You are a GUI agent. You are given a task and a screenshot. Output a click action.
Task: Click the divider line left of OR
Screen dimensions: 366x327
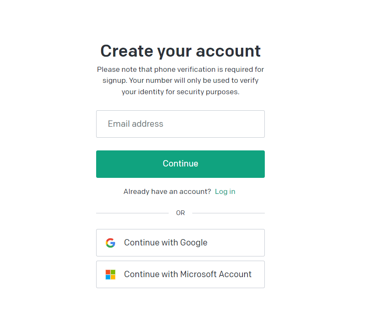click(x=132, y=213)
